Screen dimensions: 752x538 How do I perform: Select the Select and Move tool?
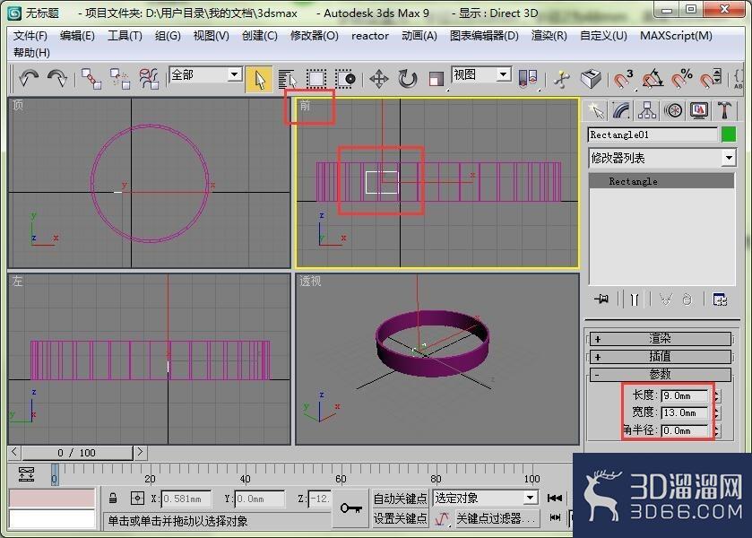pos(379,79)
